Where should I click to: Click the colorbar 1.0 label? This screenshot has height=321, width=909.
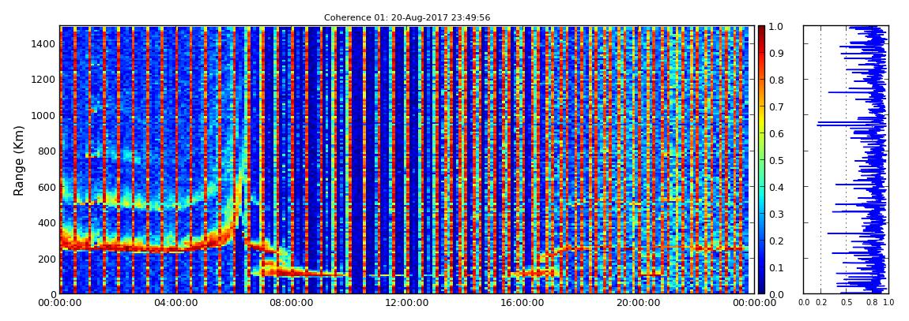point(778,27)
